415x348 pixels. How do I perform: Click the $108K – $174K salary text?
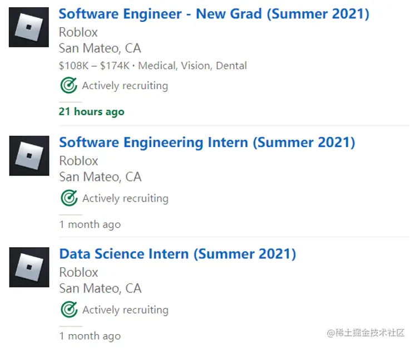[94, 66]
